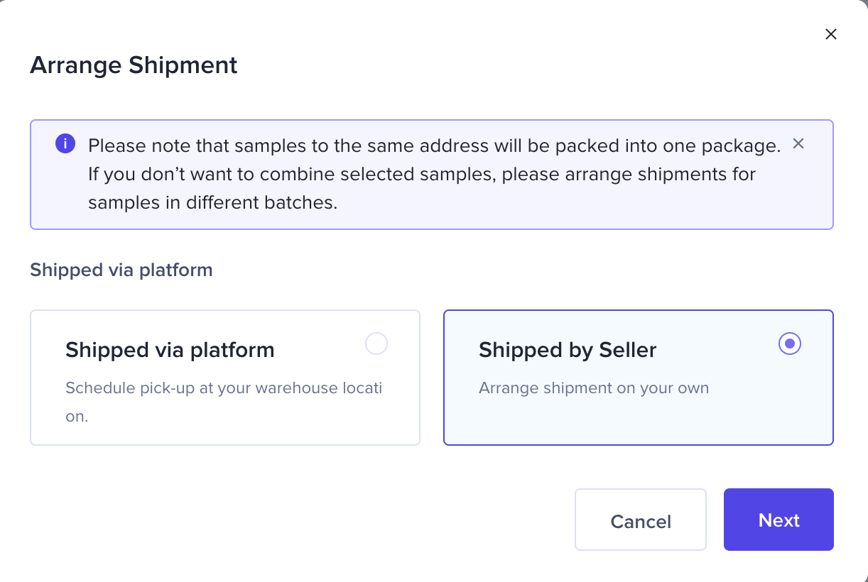Click the 'Schedule pick-up at your warehouse' description
The height and width of the screenshot is (582, 868).
224,388
